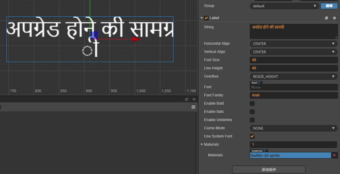
Task: Click the Font Family Arial field
Action: (x=294, y=95)
